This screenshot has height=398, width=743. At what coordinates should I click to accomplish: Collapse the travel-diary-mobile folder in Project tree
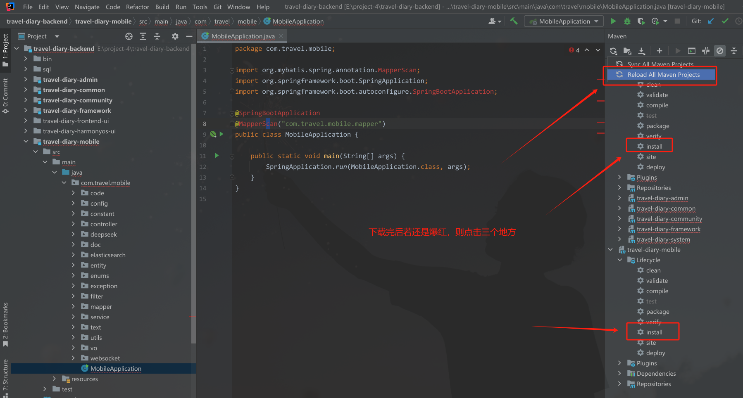click(26, 141)
